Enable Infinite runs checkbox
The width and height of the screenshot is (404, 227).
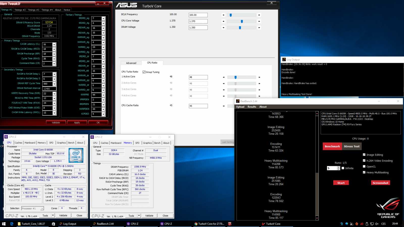tap(343, 168)
